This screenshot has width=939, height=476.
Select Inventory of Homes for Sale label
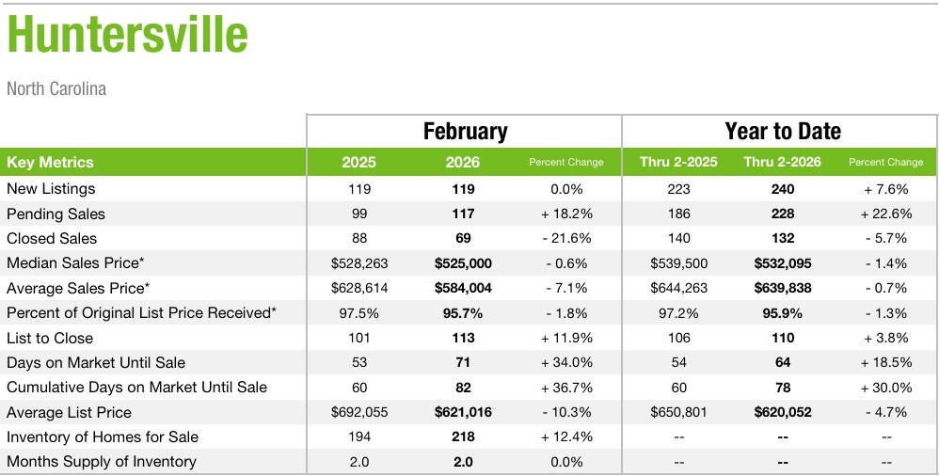click(x=103, y=436)
